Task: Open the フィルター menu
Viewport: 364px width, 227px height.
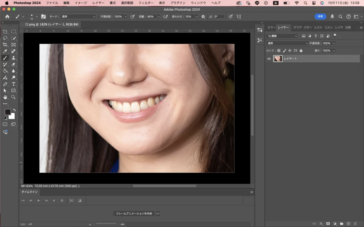Action: click(146, 3)
